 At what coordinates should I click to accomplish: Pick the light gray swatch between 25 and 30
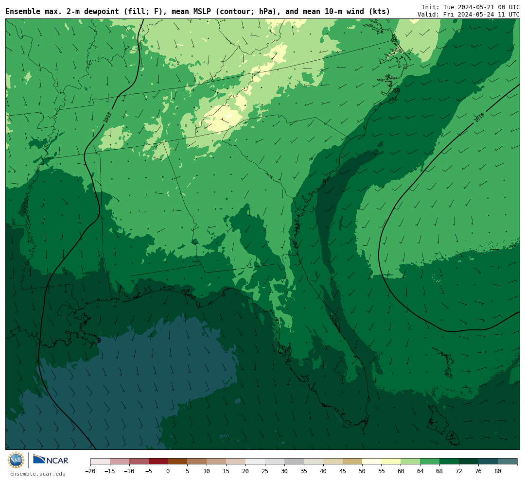click(x=275, y=462)
